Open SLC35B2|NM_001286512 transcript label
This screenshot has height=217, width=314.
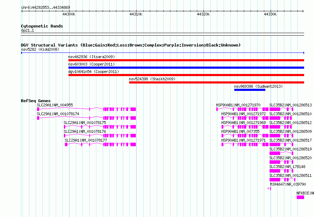pyautogui.click(x=291, y=123)
